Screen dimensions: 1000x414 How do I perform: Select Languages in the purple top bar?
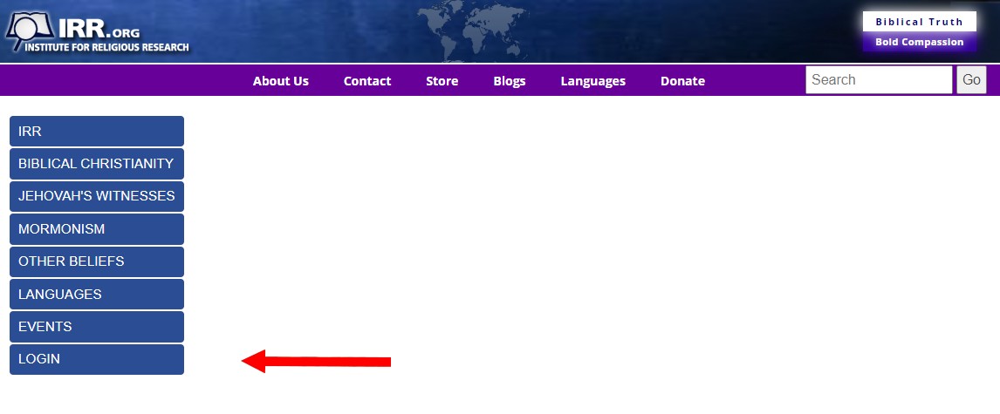(x=593, y=81)
